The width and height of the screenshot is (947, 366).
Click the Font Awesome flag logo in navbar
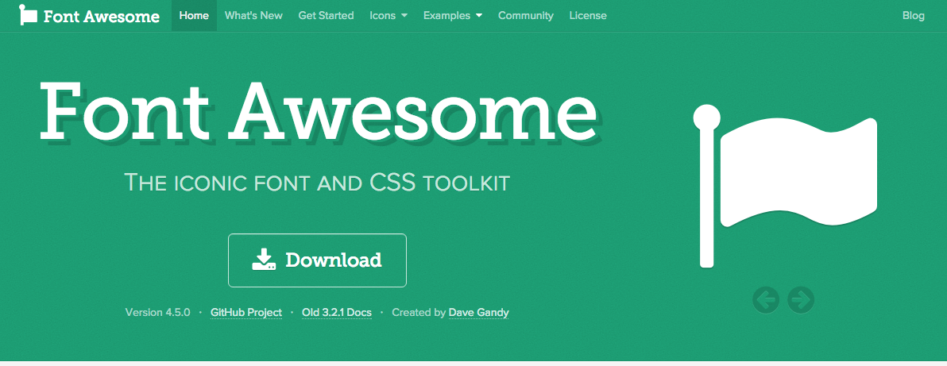[28, 15]
